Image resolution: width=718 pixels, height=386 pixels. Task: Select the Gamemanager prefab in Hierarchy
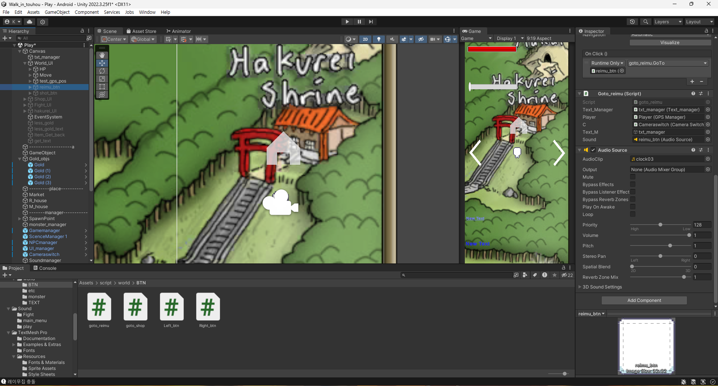tap(45, 231)
